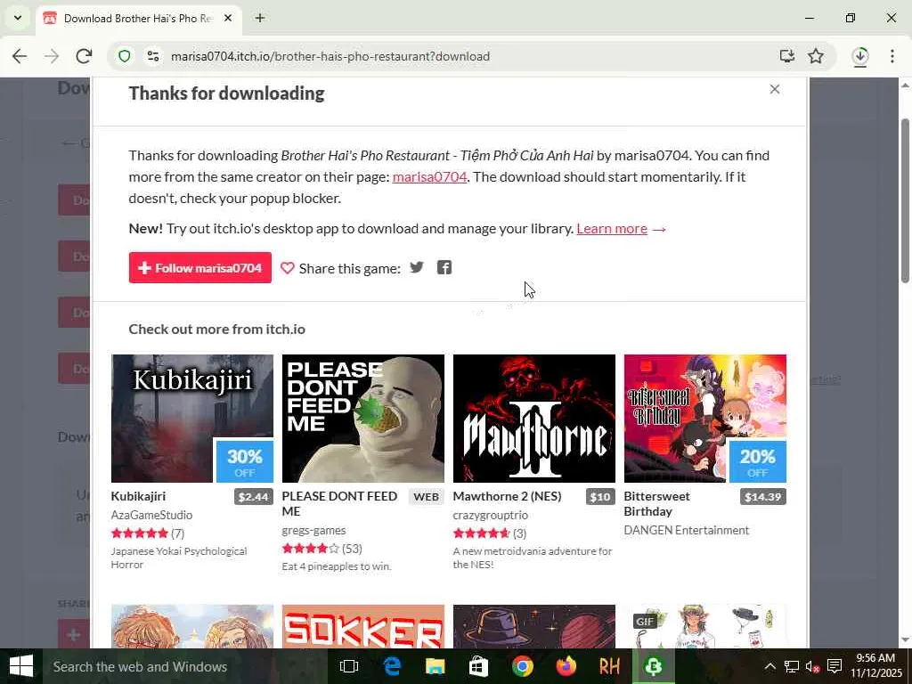Click the heart icon beside Share this game

(288, 268)
